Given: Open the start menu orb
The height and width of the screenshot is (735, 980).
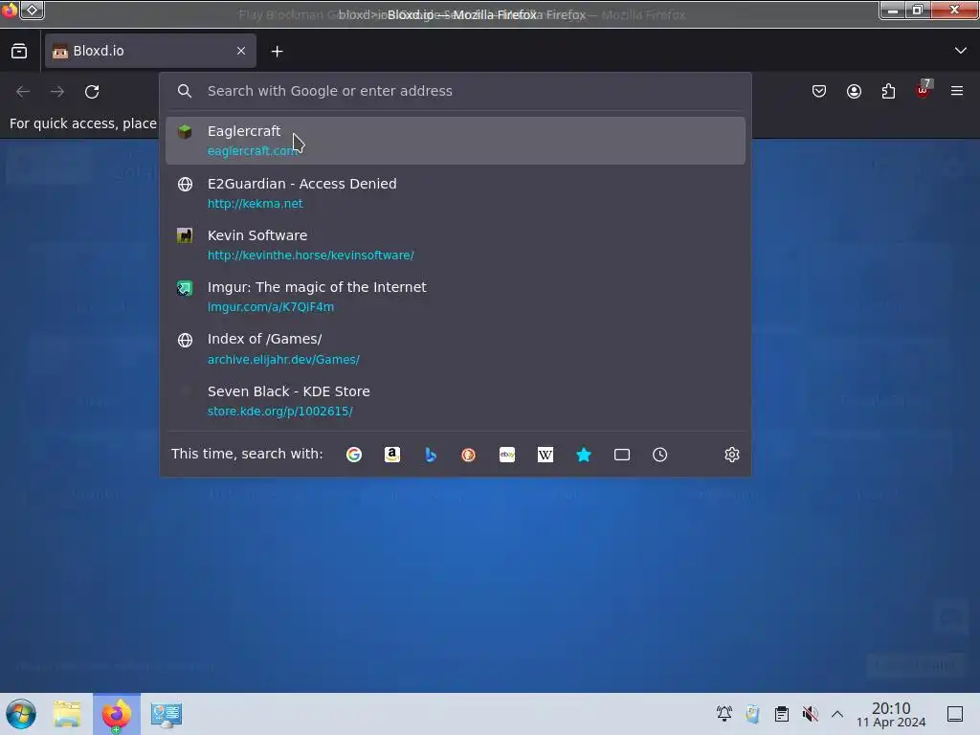Looking at the screenshot, I should click(21, 714).
